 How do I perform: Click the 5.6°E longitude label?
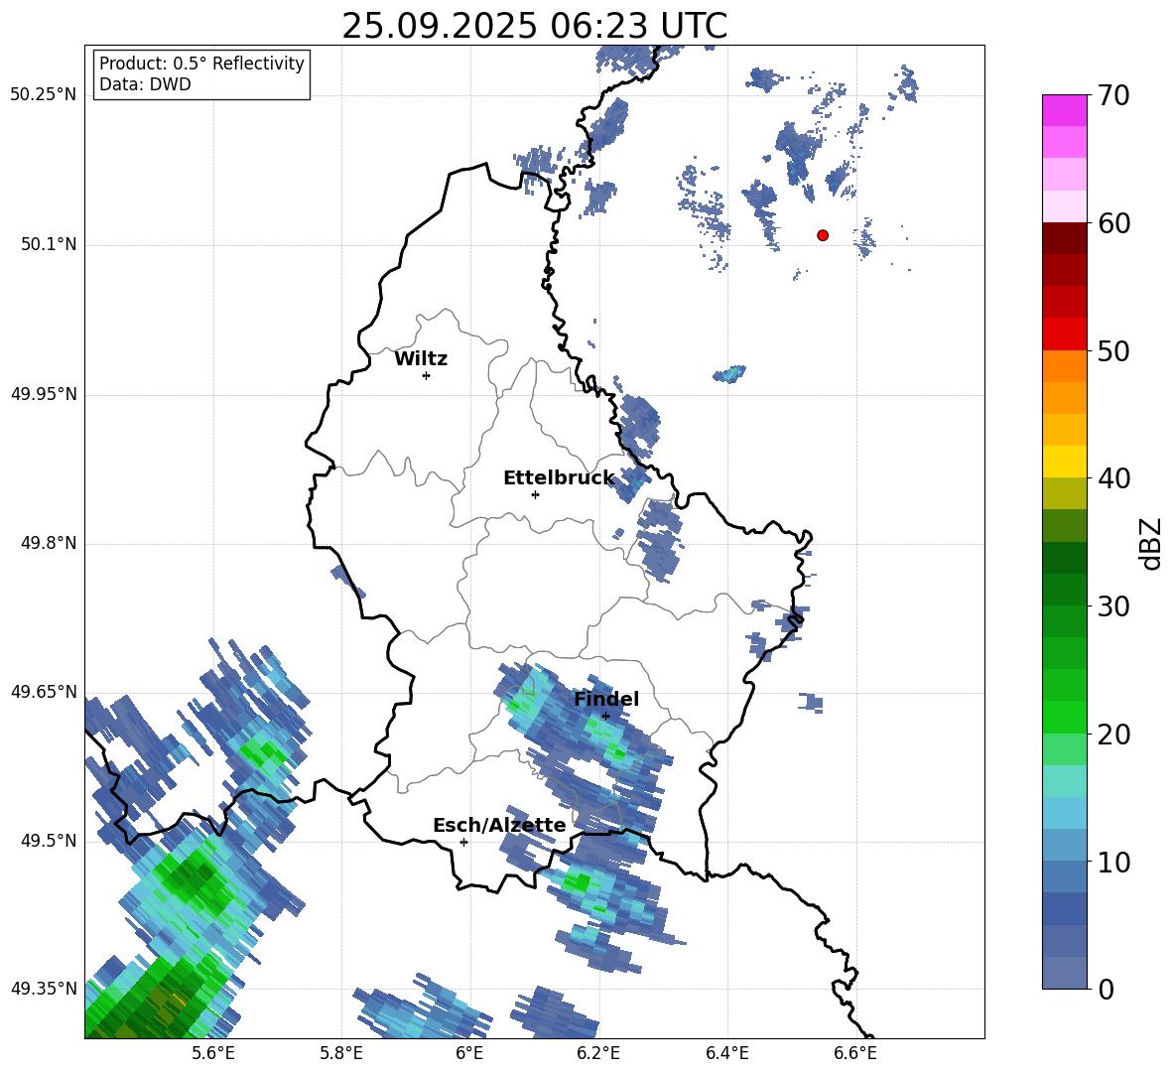(213, 1054)
